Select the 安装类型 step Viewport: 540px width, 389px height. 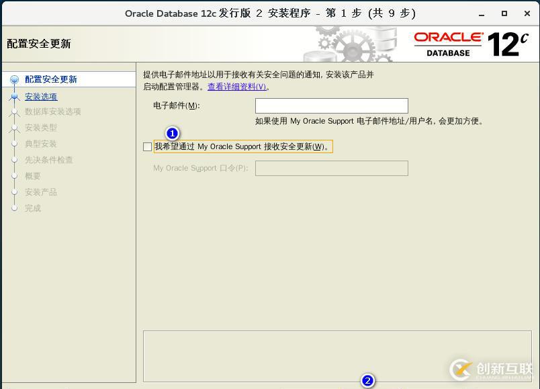pyautogui.click(x=40, y=128)
